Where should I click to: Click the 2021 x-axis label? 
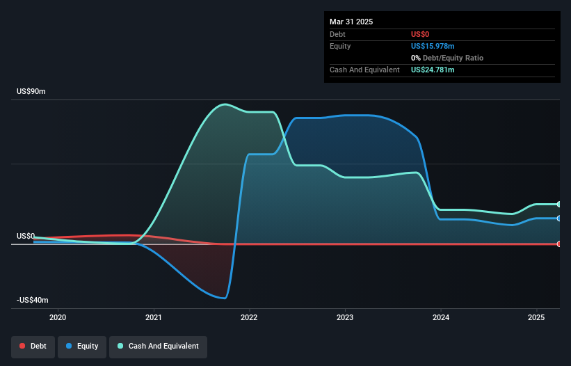pos(153,317)
